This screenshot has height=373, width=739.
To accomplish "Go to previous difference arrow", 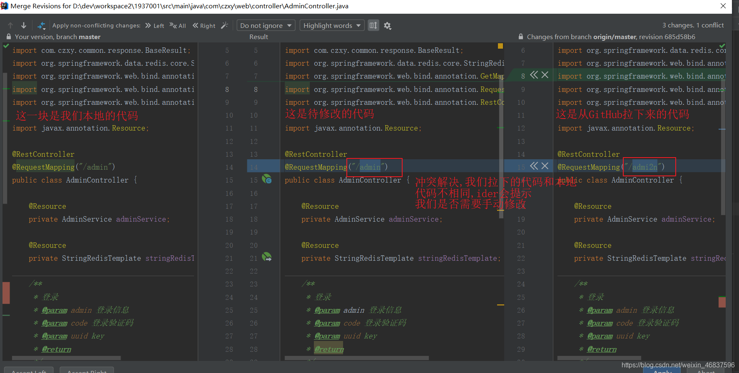I will (10, 25).
